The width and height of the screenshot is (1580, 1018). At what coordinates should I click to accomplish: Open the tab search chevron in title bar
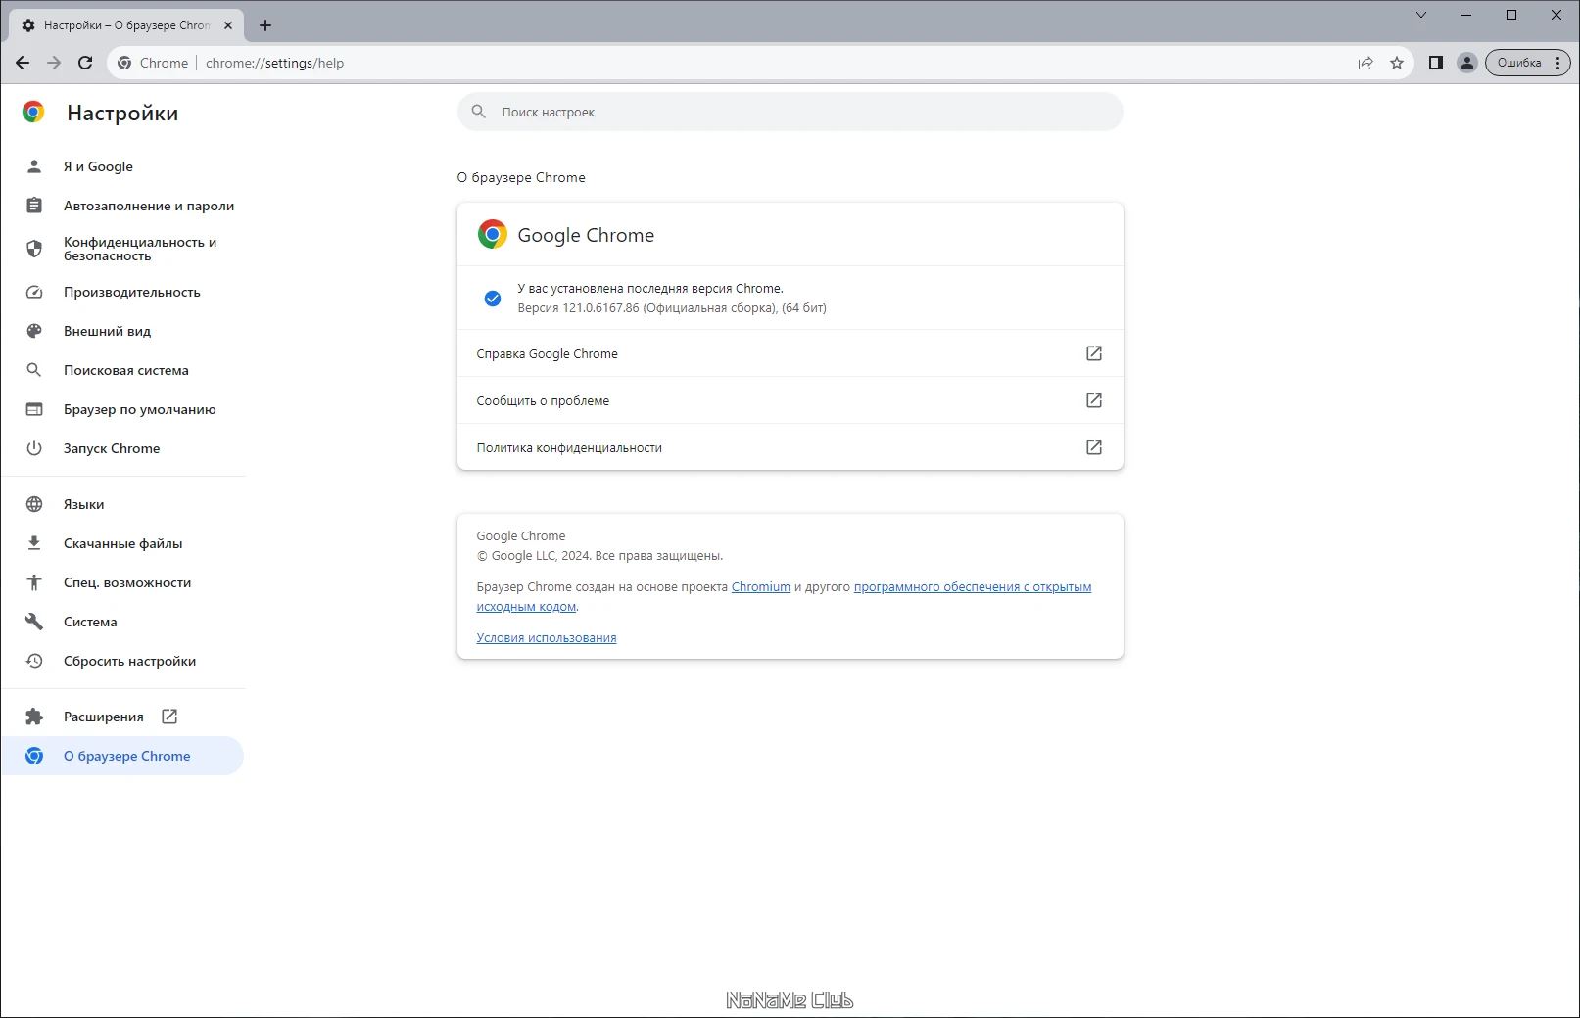pos(1421,15)
